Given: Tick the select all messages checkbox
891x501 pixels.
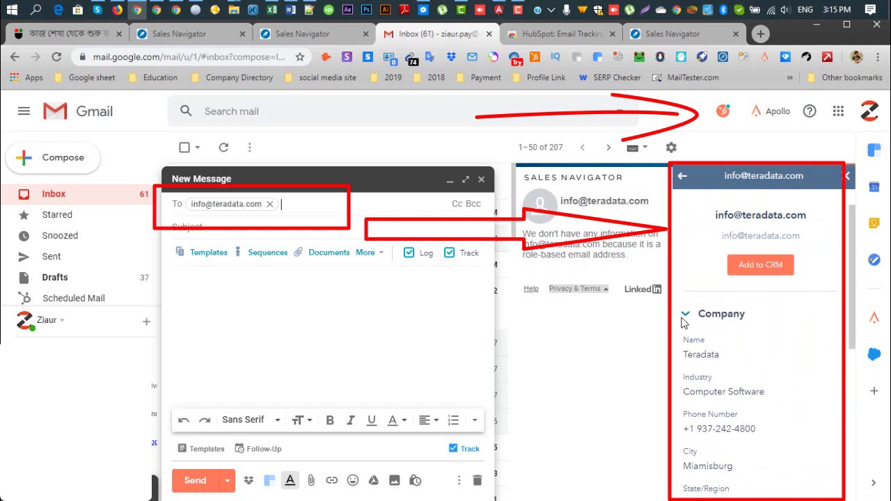Looking at the screenshot, I should [184, 148].
